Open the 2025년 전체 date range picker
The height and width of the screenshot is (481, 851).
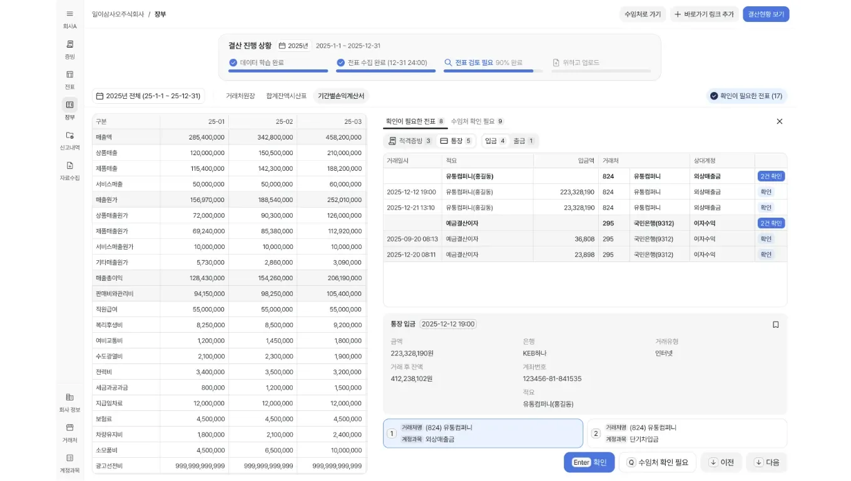[x=148, y=96]
